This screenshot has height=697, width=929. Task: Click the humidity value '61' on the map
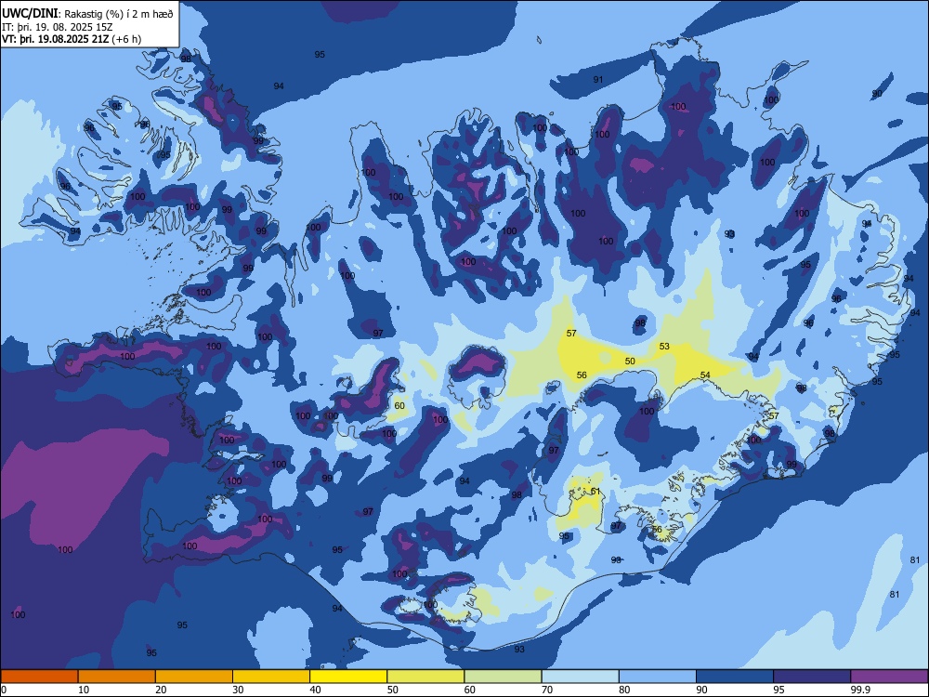pos(595,492)
